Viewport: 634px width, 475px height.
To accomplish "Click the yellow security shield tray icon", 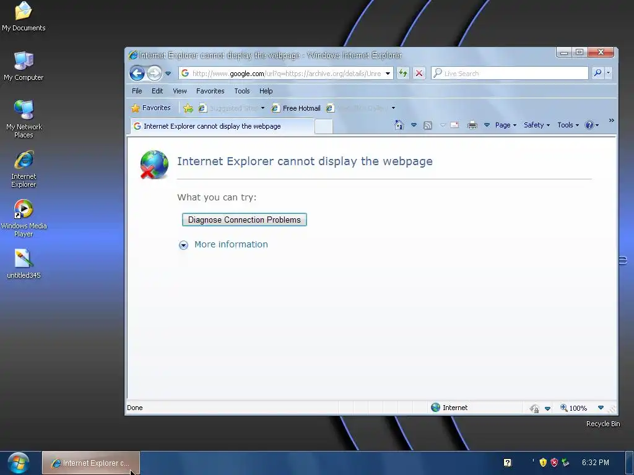I will point(543,463).
